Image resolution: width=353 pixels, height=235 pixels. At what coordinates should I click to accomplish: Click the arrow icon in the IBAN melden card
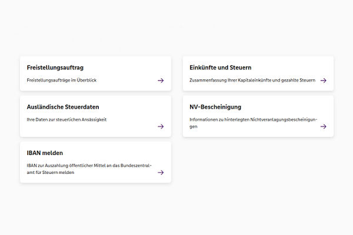(161, 173)
